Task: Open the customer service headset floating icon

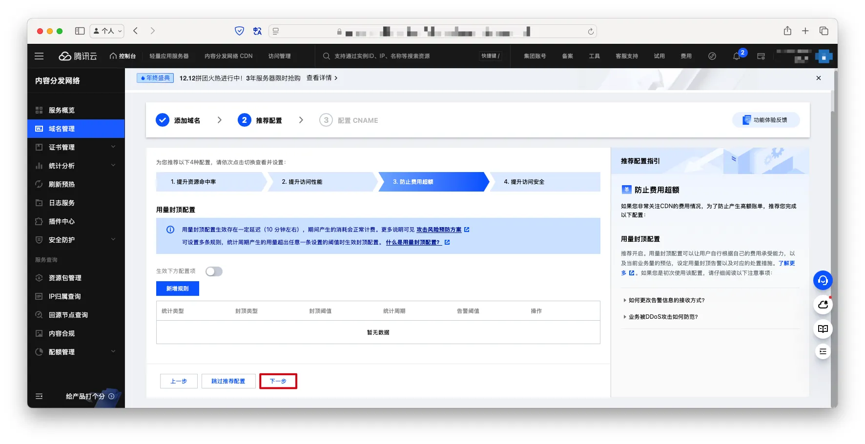Action: 823,280
